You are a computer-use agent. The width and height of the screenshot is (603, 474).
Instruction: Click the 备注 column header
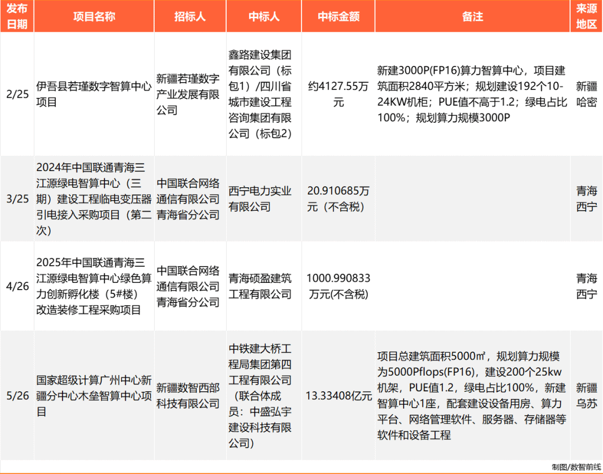[472, 17]
